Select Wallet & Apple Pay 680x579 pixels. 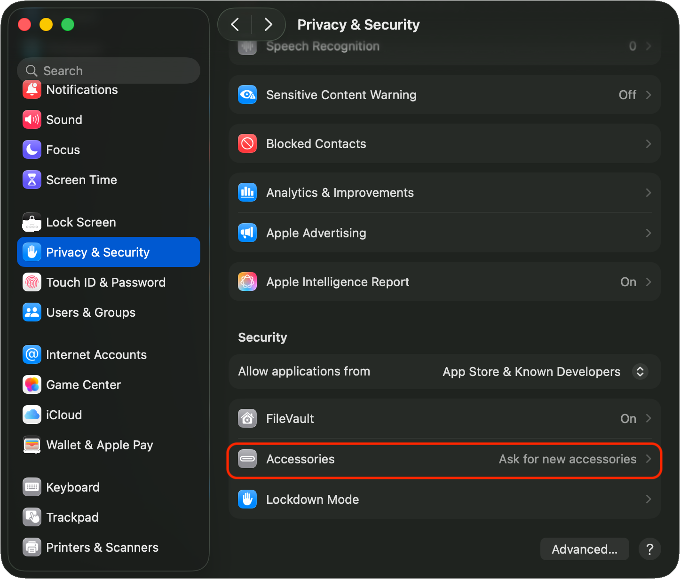[100, 445]
